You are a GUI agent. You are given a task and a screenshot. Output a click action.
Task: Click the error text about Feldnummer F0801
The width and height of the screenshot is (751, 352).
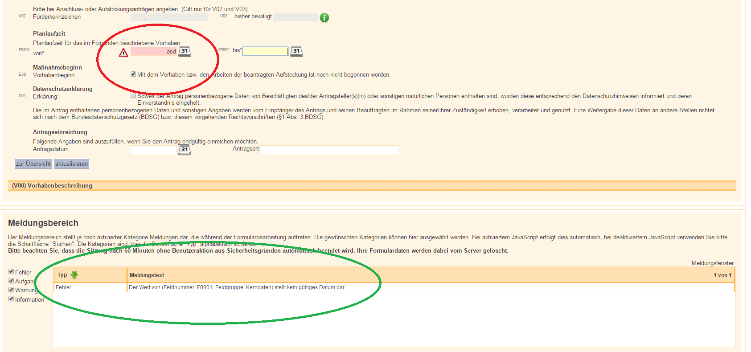tap(237, 287)
